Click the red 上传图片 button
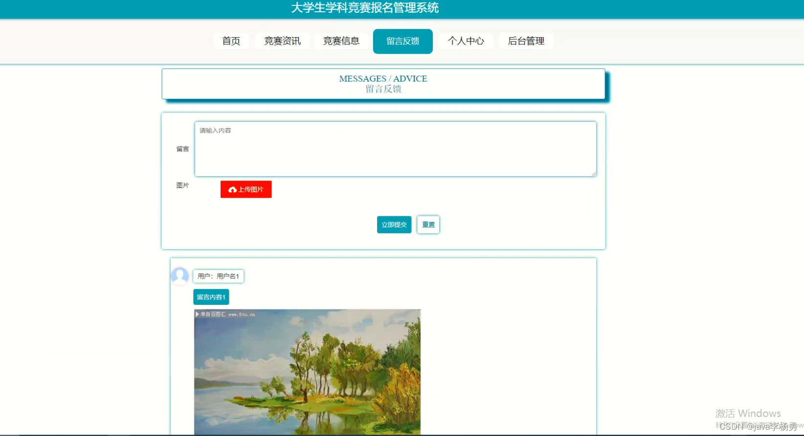 [246, 189]
